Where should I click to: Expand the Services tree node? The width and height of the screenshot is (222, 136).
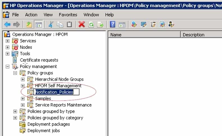(x=7, y=41)
